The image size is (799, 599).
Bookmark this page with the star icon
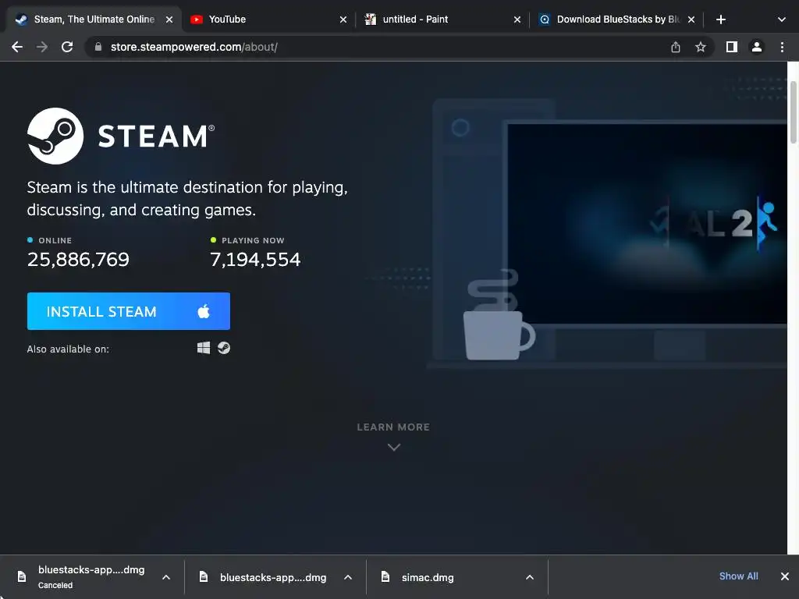click(x=701, y=47)
